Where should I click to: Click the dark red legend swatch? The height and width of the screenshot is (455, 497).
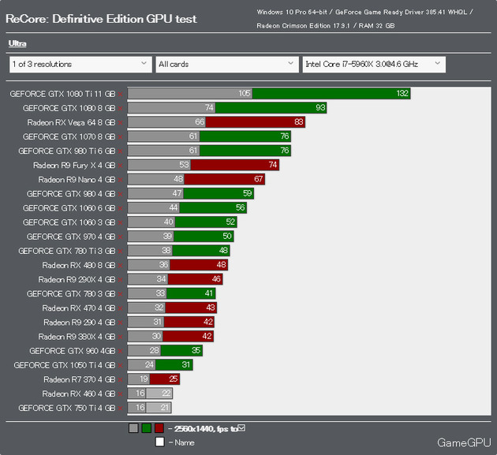[x=159, y=428]
